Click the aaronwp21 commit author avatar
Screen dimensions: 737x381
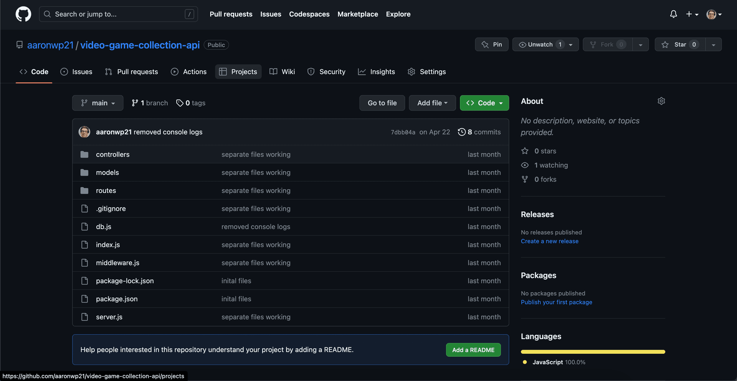(84, 132)
